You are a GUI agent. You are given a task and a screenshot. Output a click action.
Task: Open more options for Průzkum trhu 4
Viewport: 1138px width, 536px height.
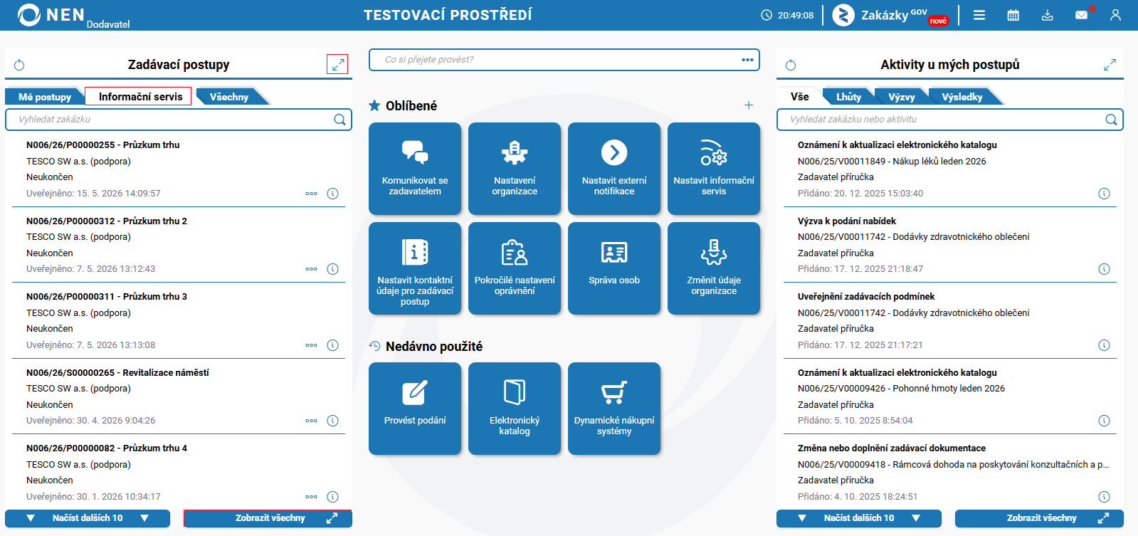[311, 497]
